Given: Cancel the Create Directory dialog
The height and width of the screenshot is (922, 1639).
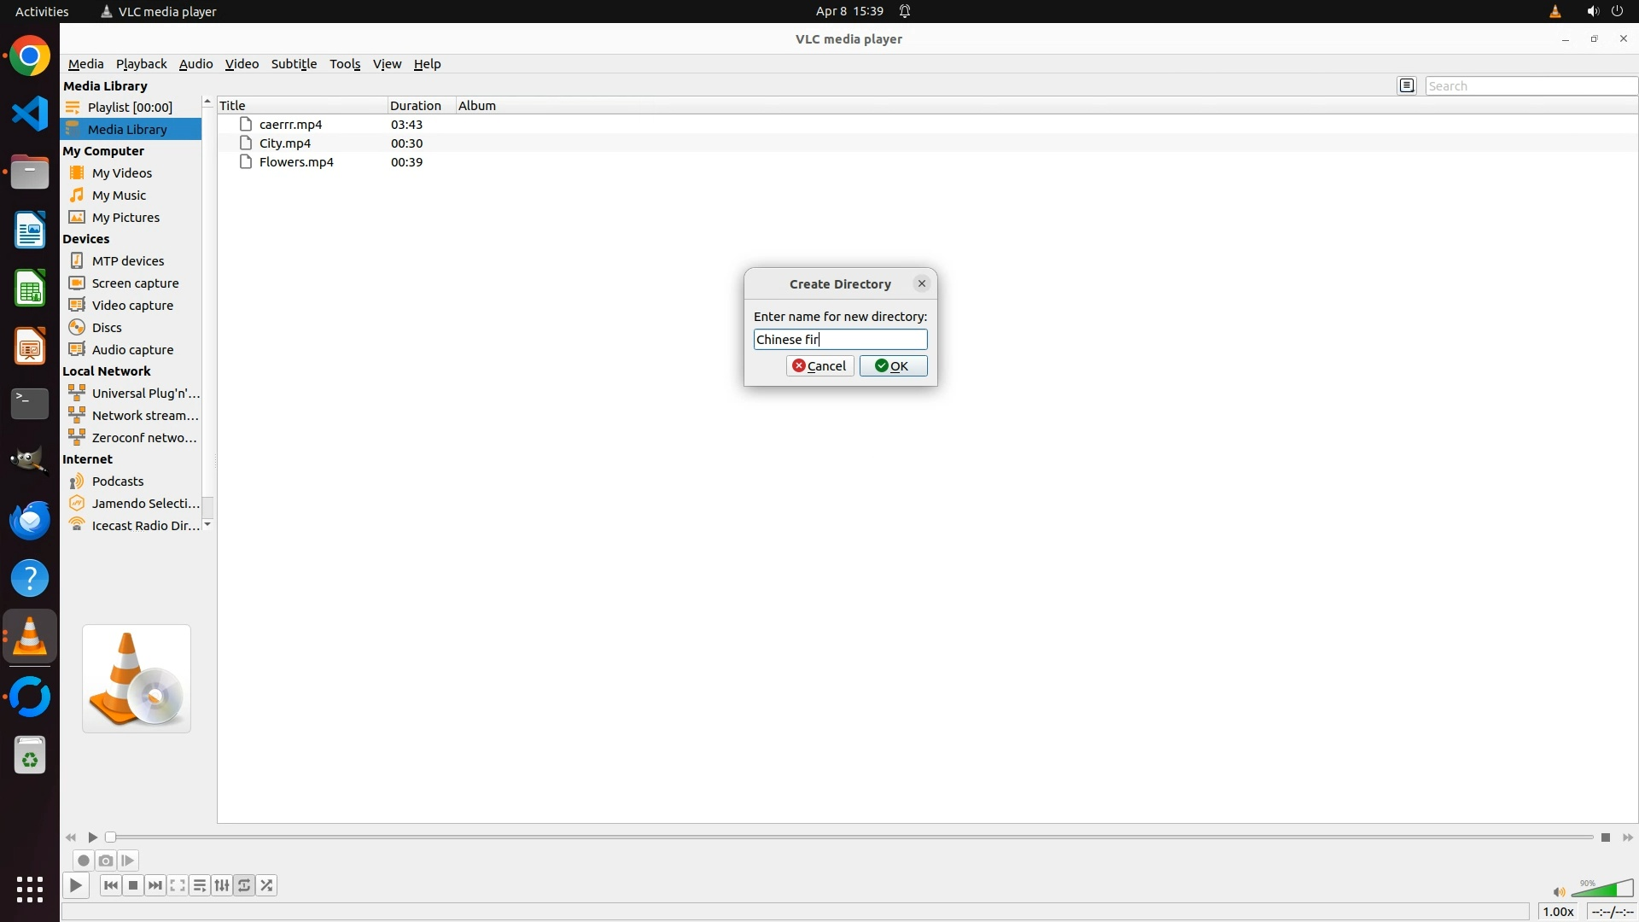Looking at the screenshot, I should 819,366.
